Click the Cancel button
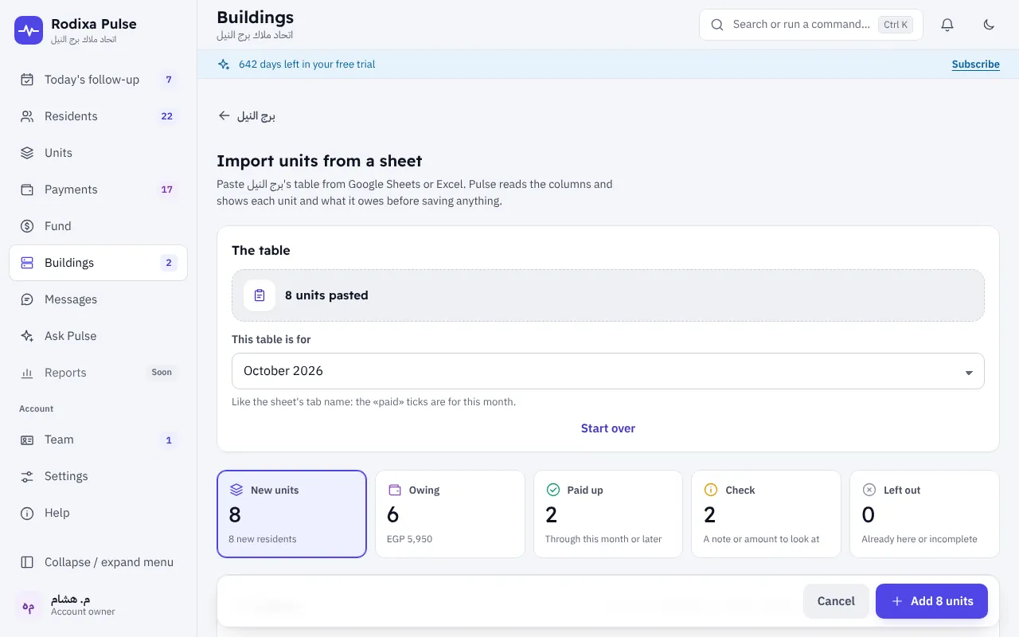 tap(836, 601)
